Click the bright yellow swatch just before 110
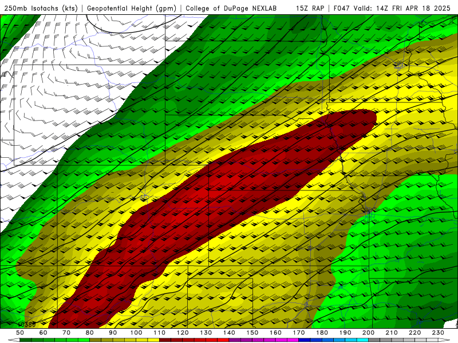This screenshot has height=343, width=458. point(153,340)
